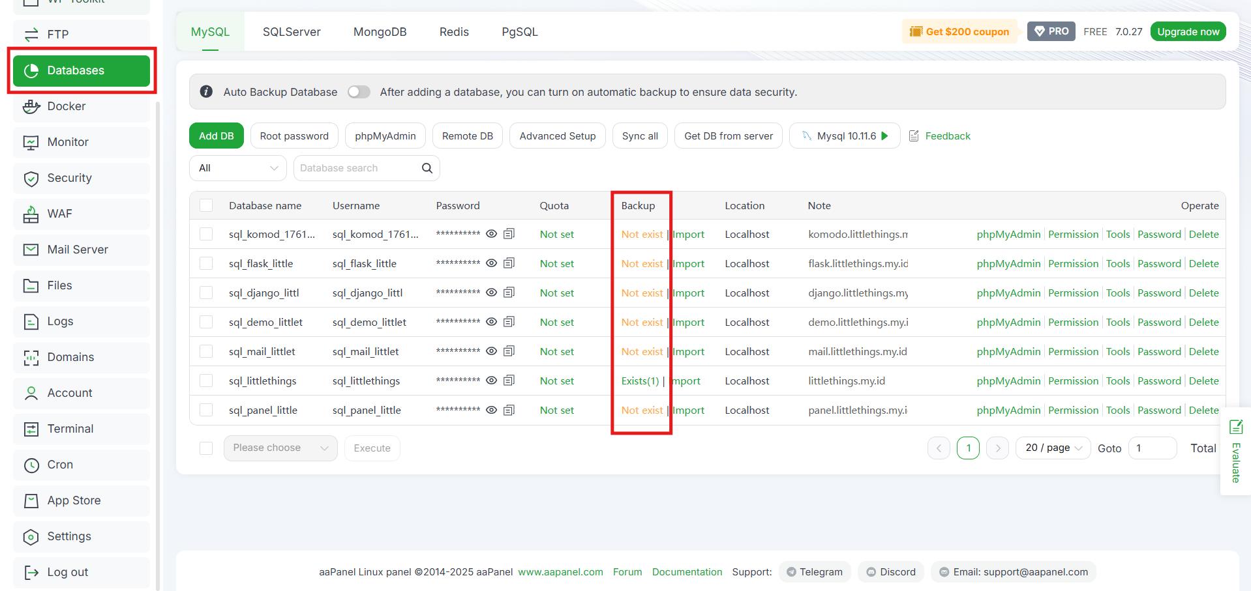Switch to the SQLServer tab
The image size is (1251, 591).
point(292,31)
